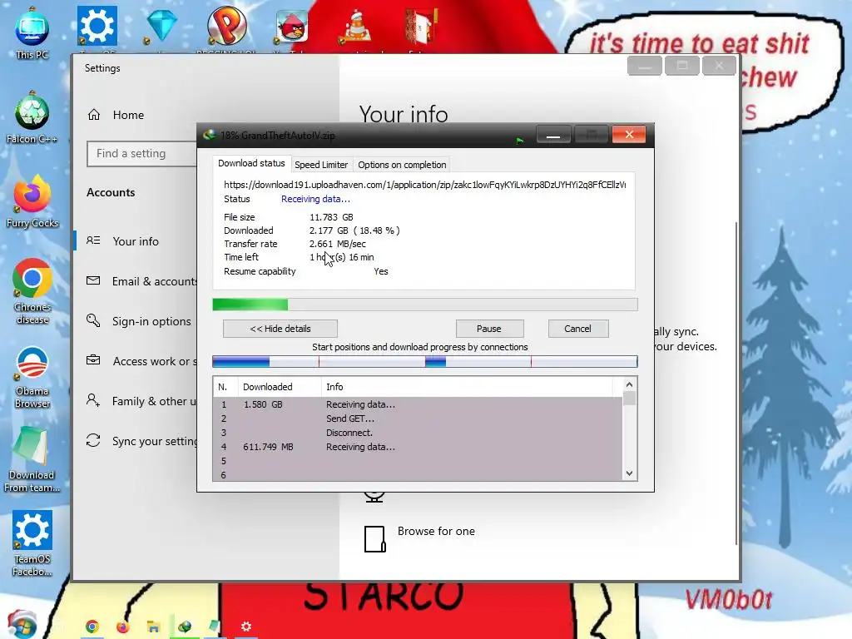Click the IDM logo in download title bar

click(209, 135)
